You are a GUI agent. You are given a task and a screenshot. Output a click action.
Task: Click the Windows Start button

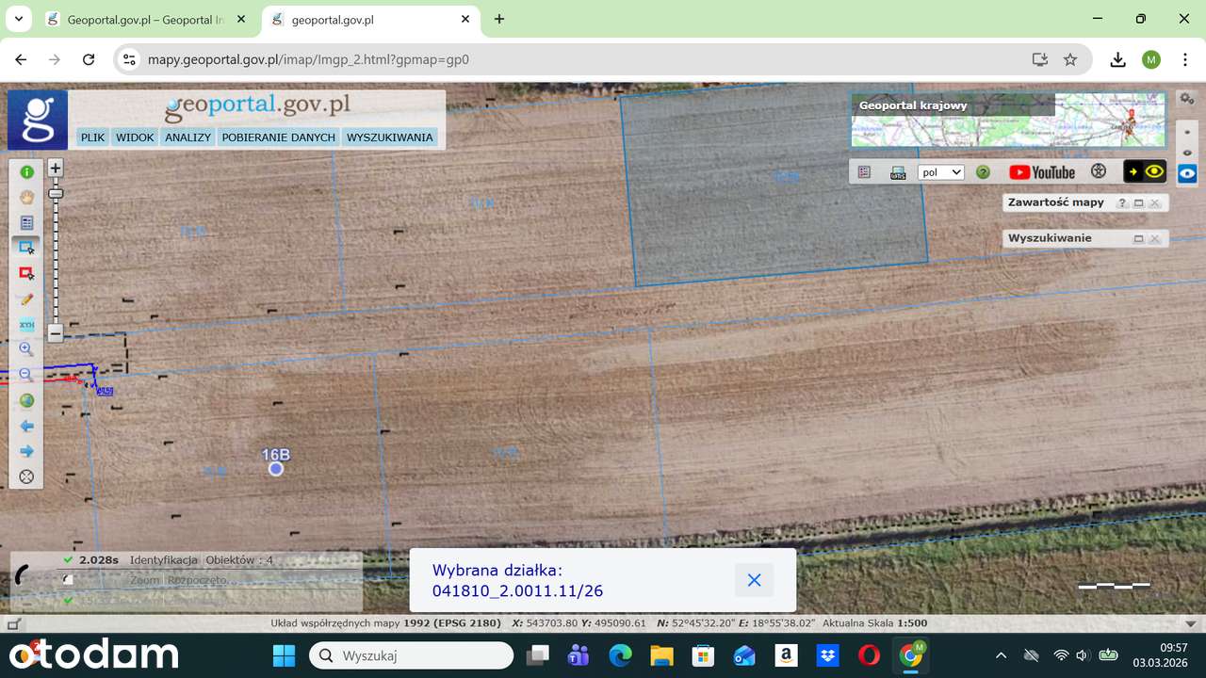(284, 655)
